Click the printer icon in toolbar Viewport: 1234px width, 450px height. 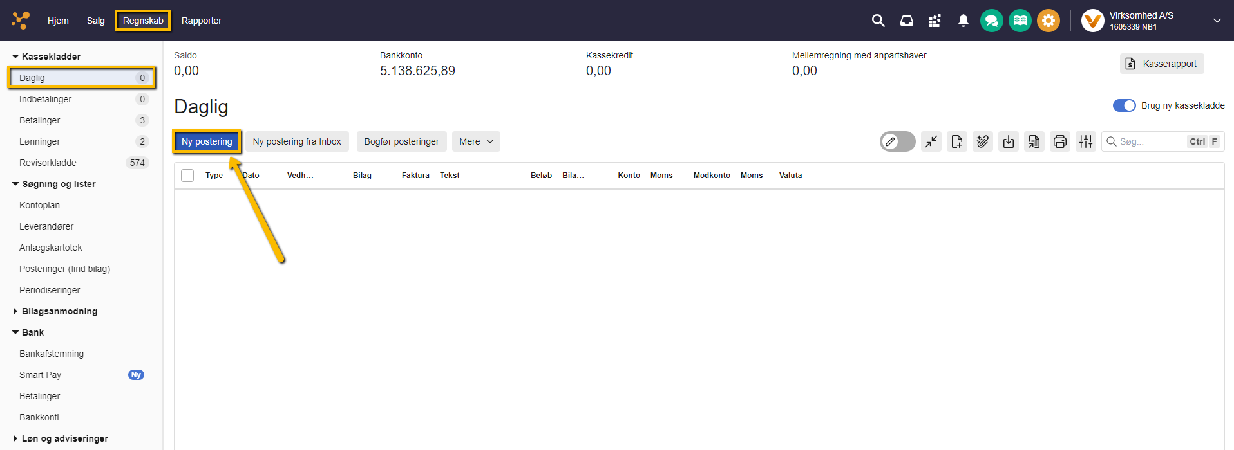tap(1059, 141)
